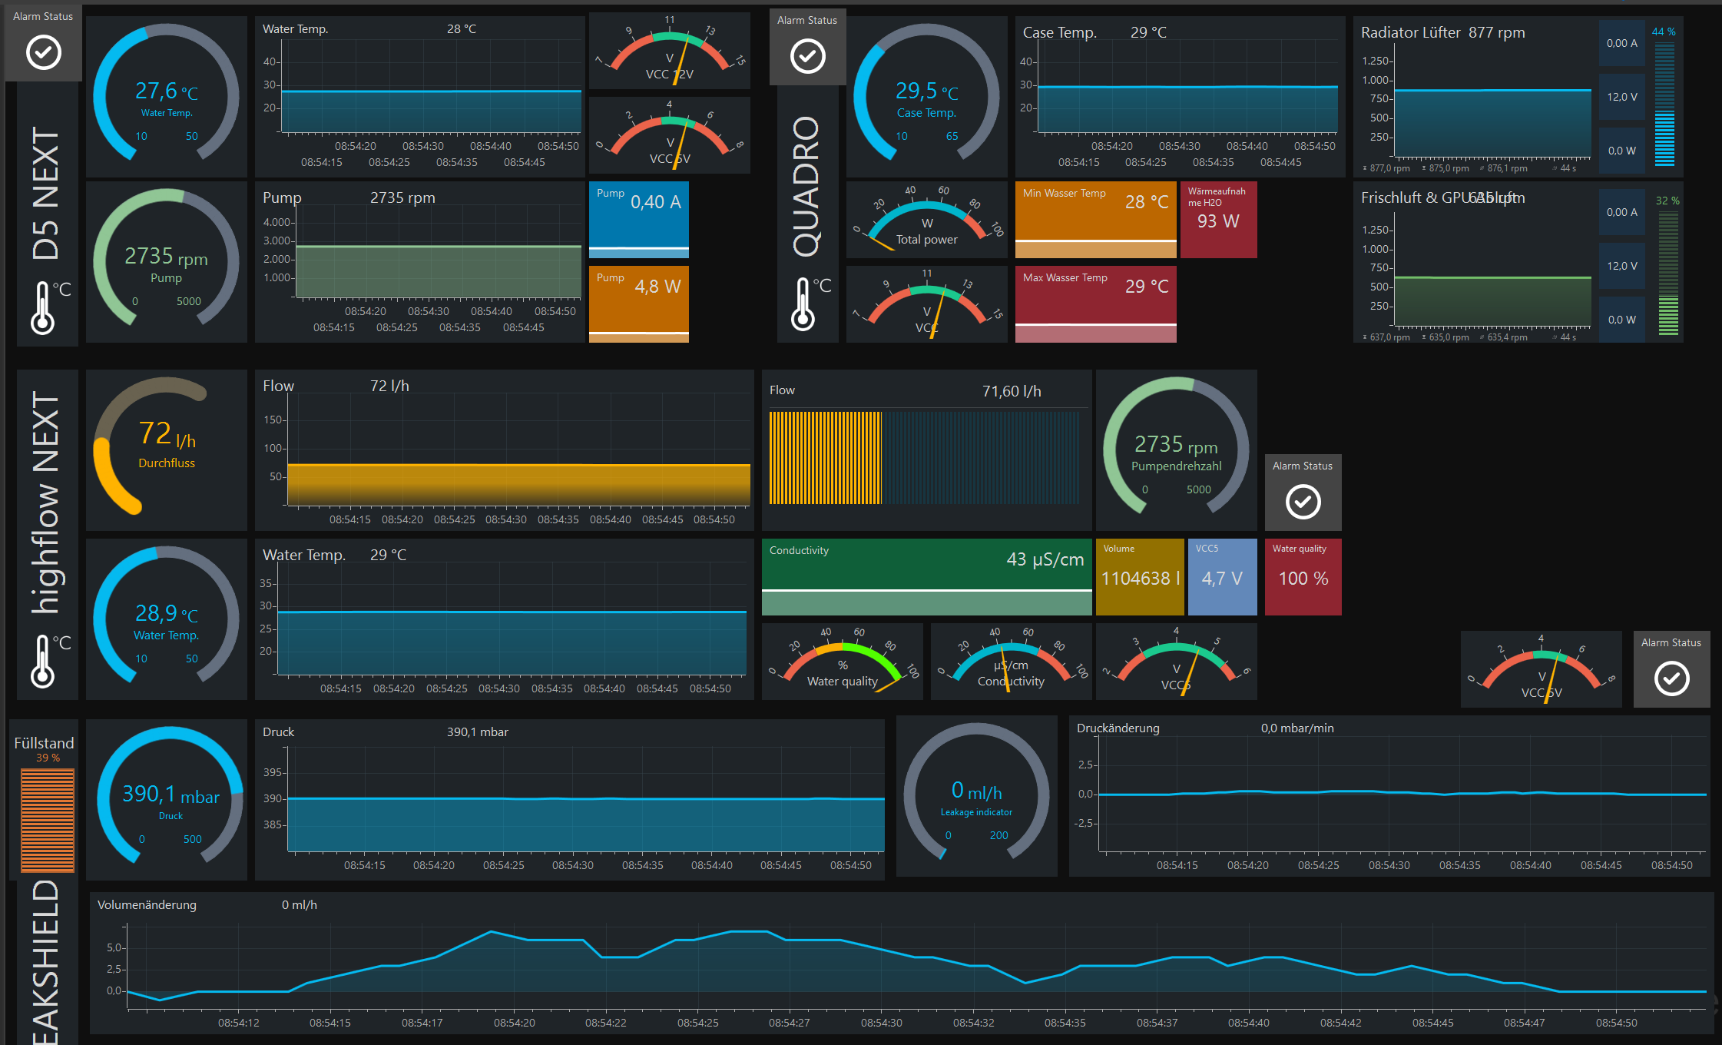Click the thermometer icon under D5 NEXT

[44, 307]
